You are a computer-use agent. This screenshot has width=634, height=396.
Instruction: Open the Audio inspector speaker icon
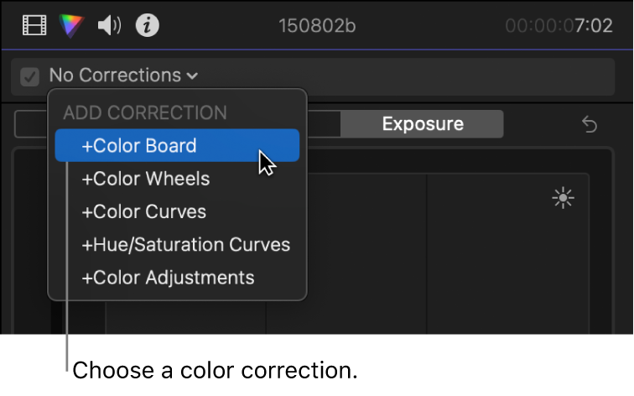coord(109,26)
